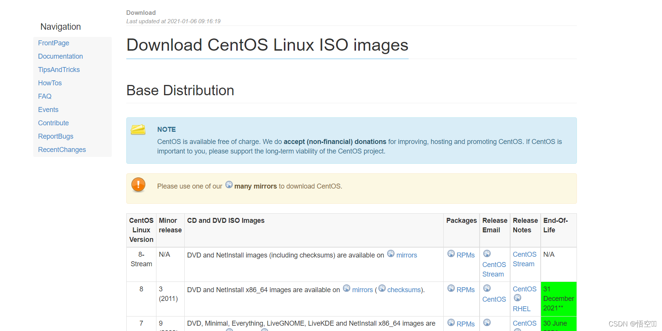Open the RPMs link in the 8-Stream row

[x=465, y=255]
